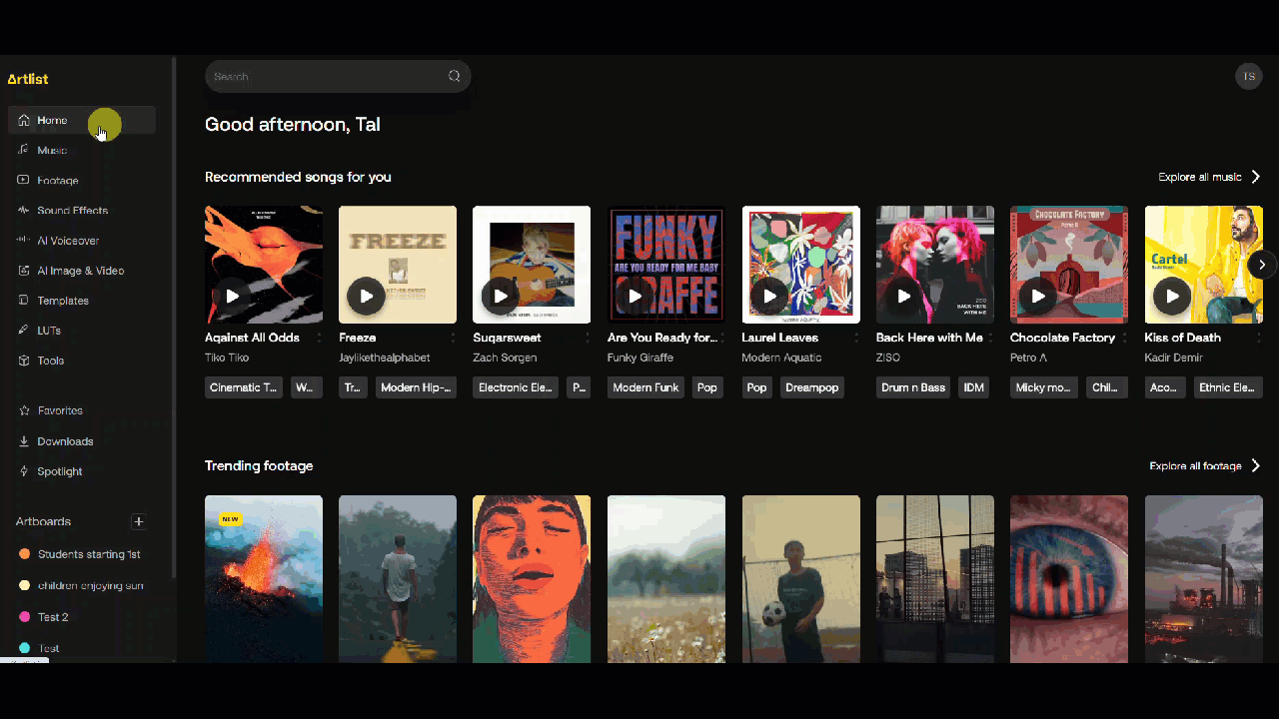Play the song Freeze
The image size is (1279, 719).
coord(367,296)
